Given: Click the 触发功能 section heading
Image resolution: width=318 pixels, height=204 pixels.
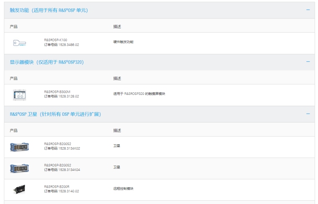Looking at the screenshot, I should 49,10.
